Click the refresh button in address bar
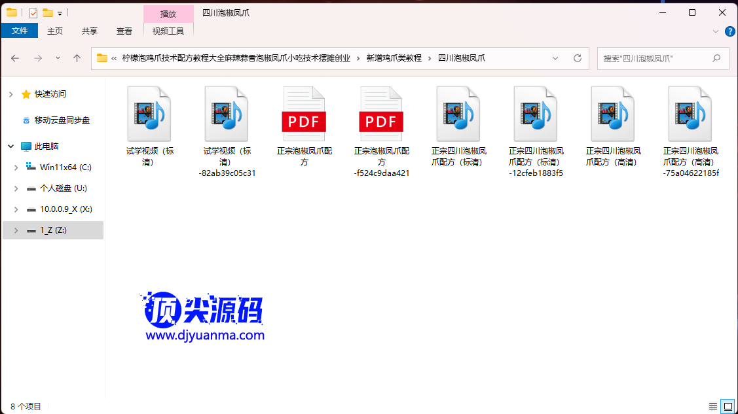 [x=578, y=58]
